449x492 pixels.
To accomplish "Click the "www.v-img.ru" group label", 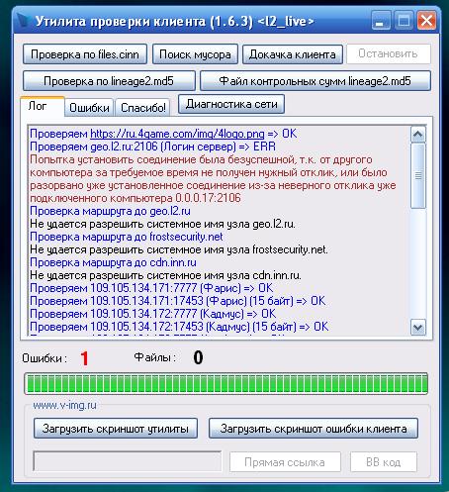I will [x=64, y=405].
